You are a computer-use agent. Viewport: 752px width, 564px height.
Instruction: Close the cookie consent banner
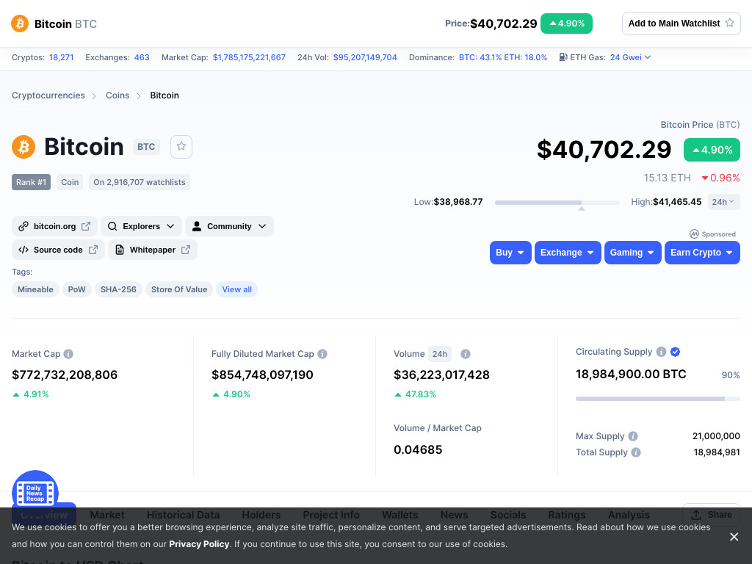click(x=734, y=537)
